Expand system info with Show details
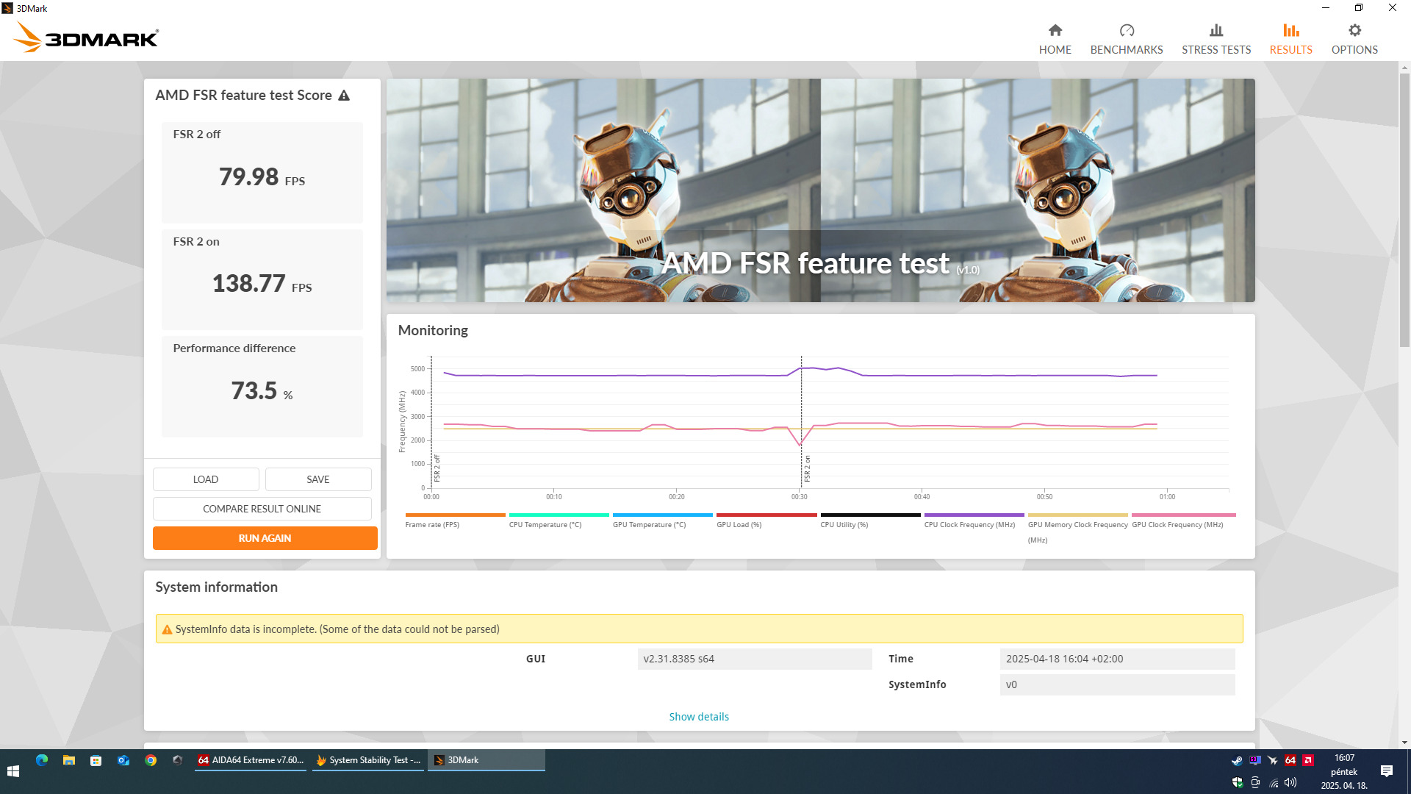 pos(698,717)
